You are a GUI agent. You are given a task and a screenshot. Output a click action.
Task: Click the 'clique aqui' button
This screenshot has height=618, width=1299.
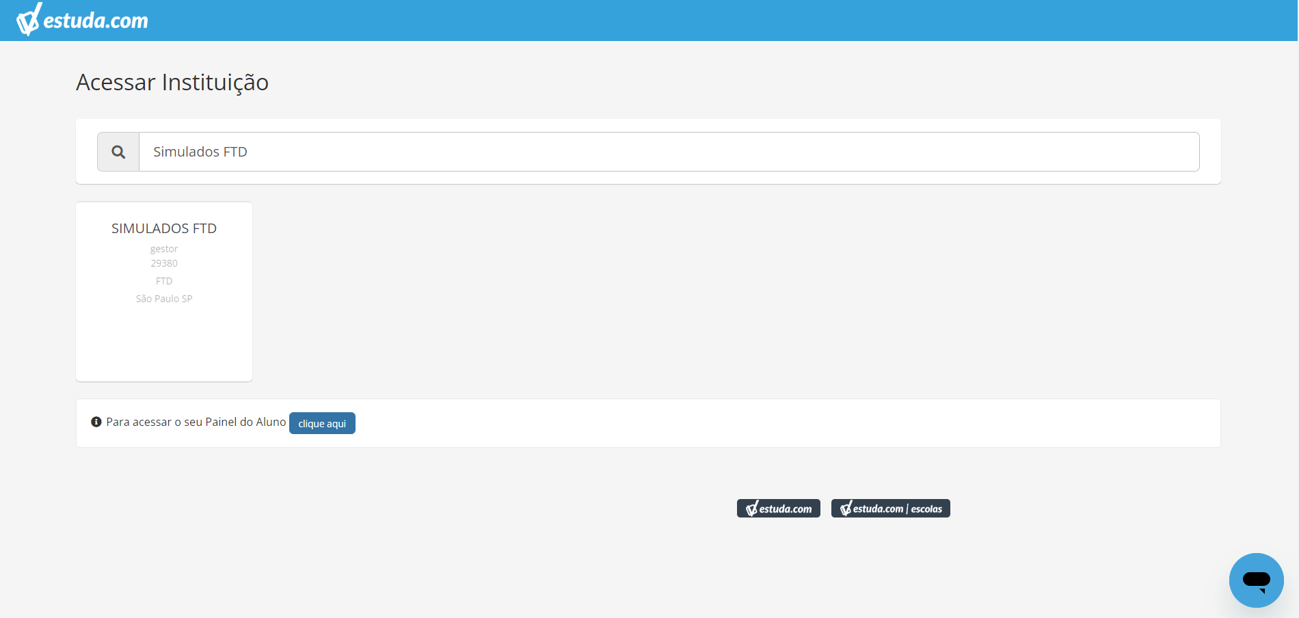point(322,423)
